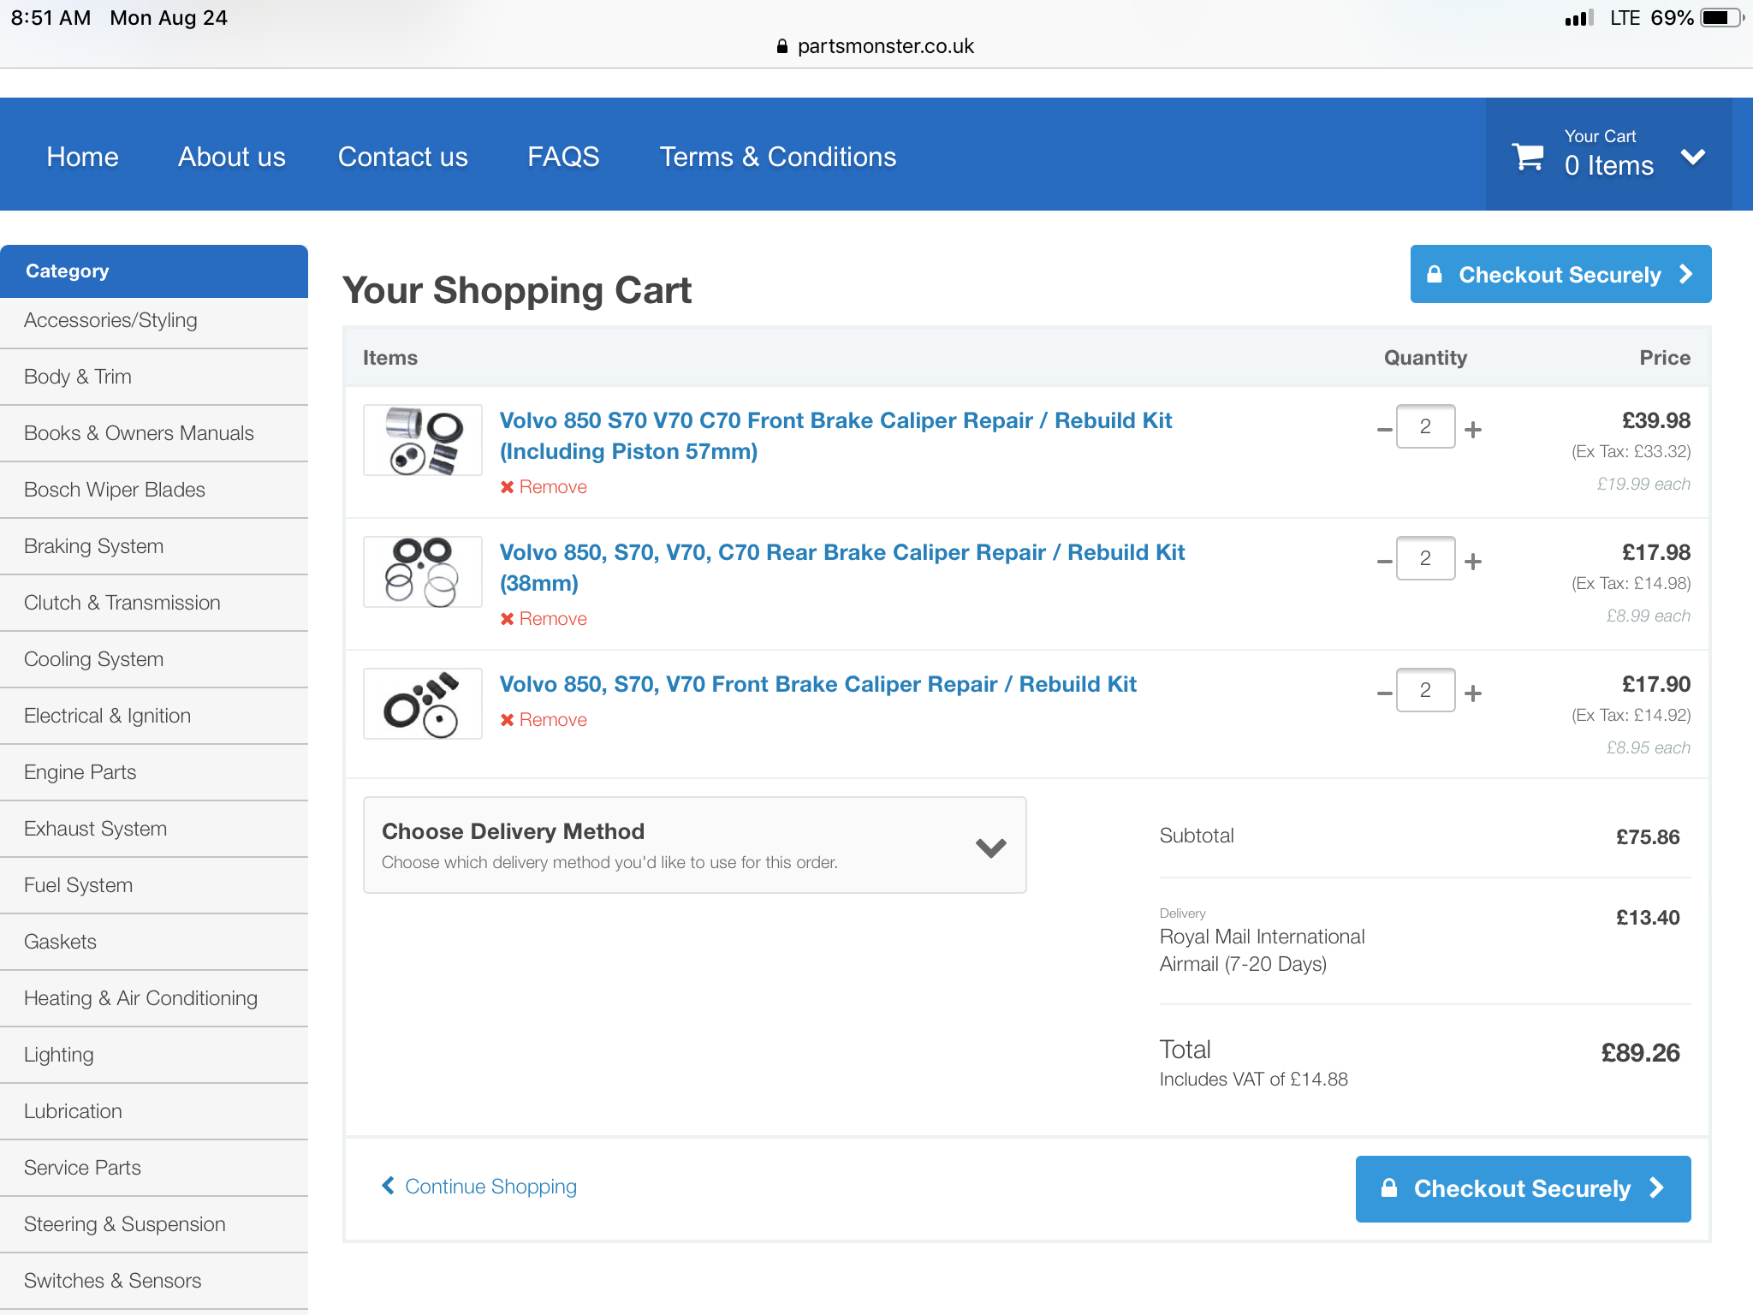This screenshot has width=1753, height=1315.
Task: Increase quantity of Front Caliper Kit with Piston
Action: tap(1473, 429)
